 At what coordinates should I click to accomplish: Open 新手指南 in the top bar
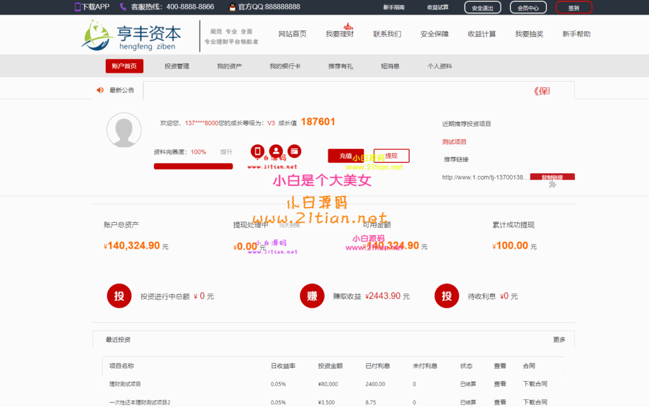coord(394,7)
